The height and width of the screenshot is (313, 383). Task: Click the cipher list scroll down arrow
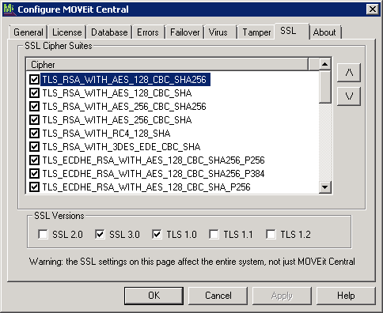tap(325, 187)
